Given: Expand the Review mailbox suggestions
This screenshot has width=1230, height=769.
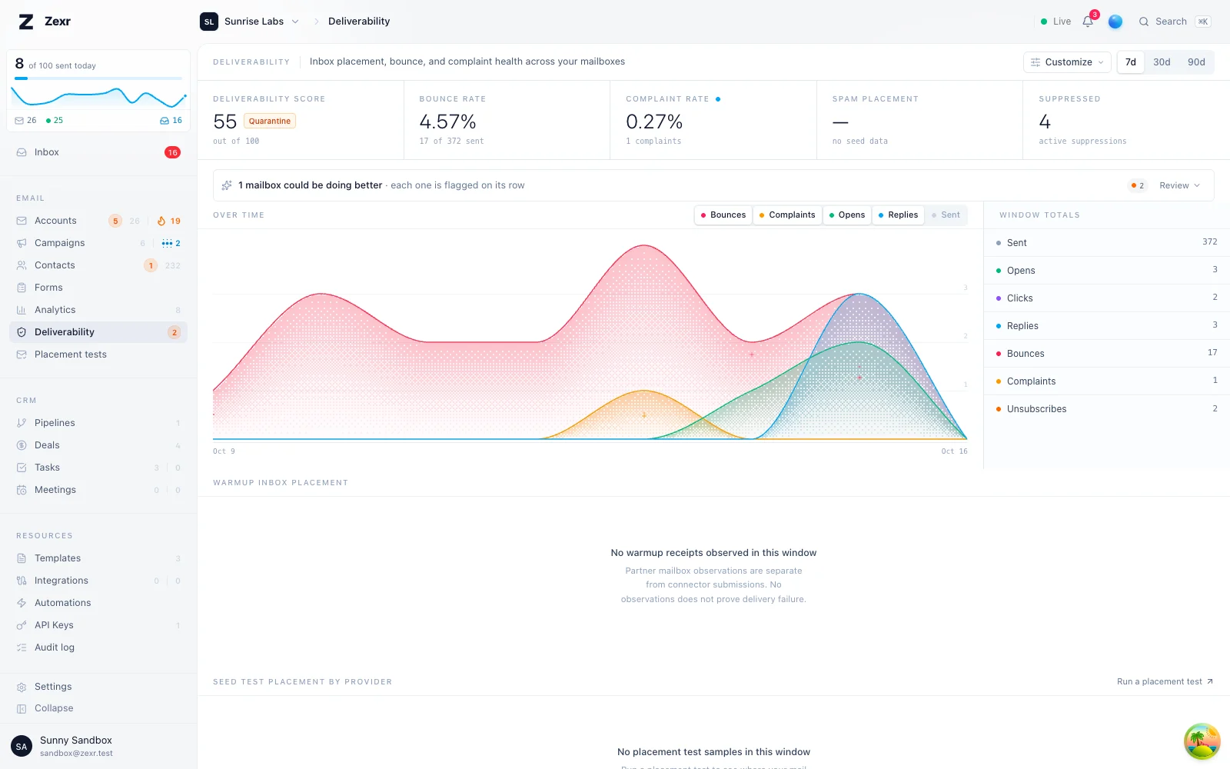Looking at the screenshot, I should (1179, 185).
